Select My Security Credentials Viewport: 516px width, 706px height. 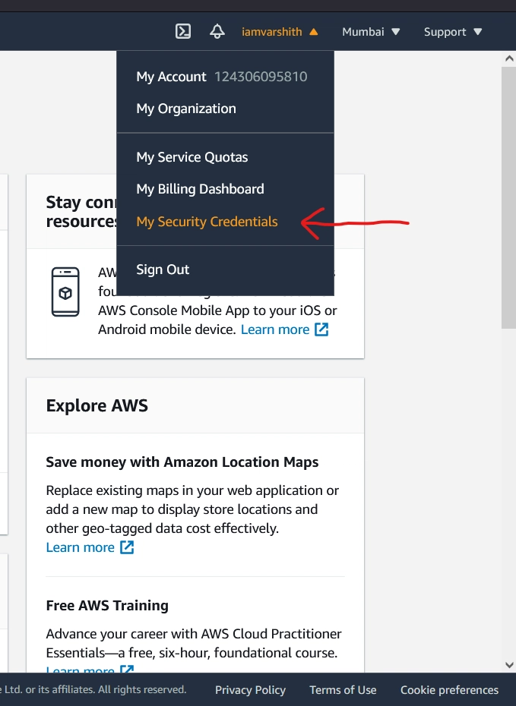207,222
